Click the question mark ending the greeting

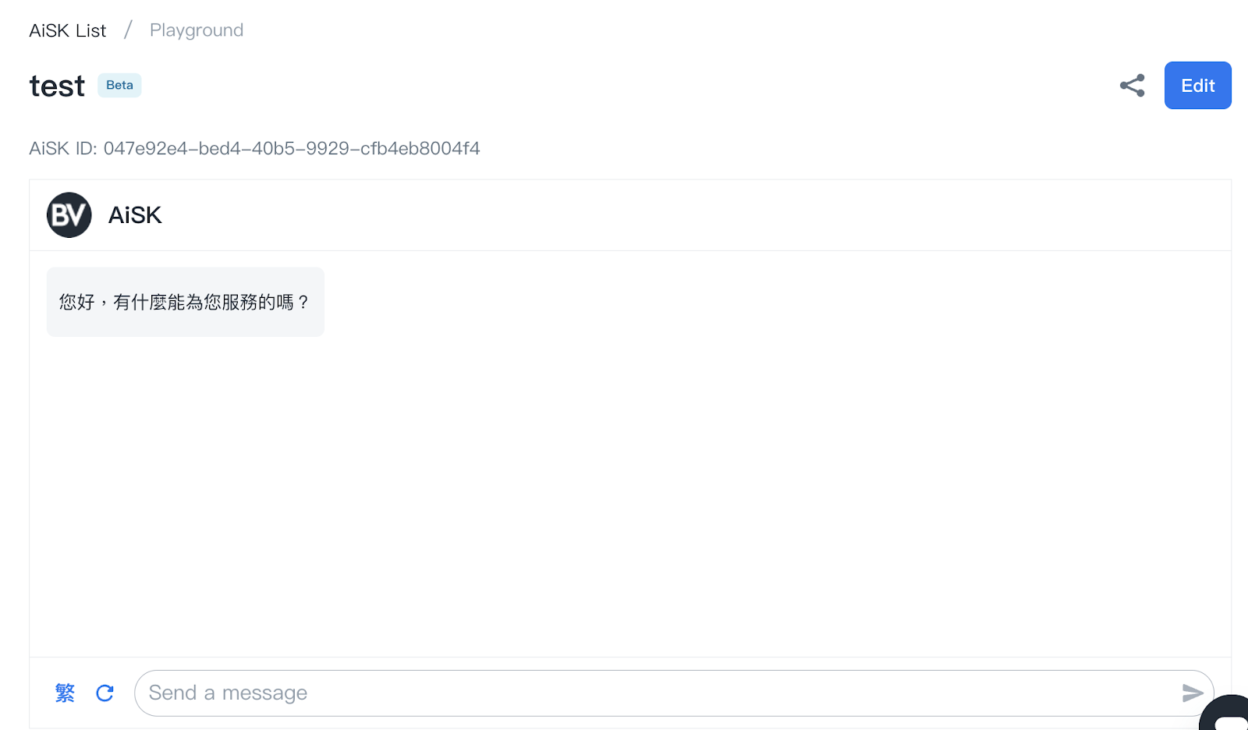(x=303, y=302)
